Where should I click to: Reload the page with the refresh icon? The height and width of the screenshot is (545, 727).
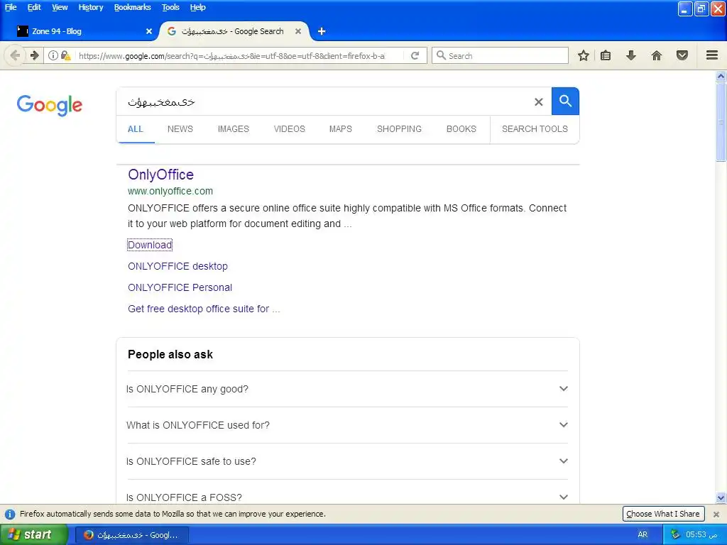tap(415, 55)
